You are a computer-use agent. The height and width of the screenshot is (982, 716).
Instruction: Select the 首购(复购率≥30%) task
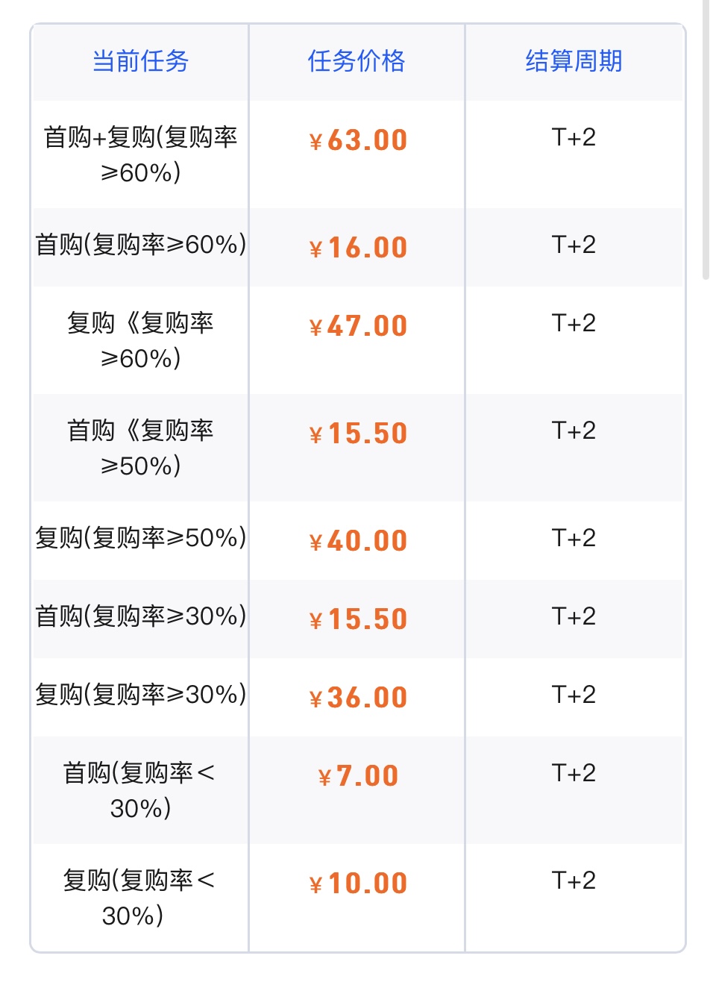pyautogui.click(x=140, y=616)
